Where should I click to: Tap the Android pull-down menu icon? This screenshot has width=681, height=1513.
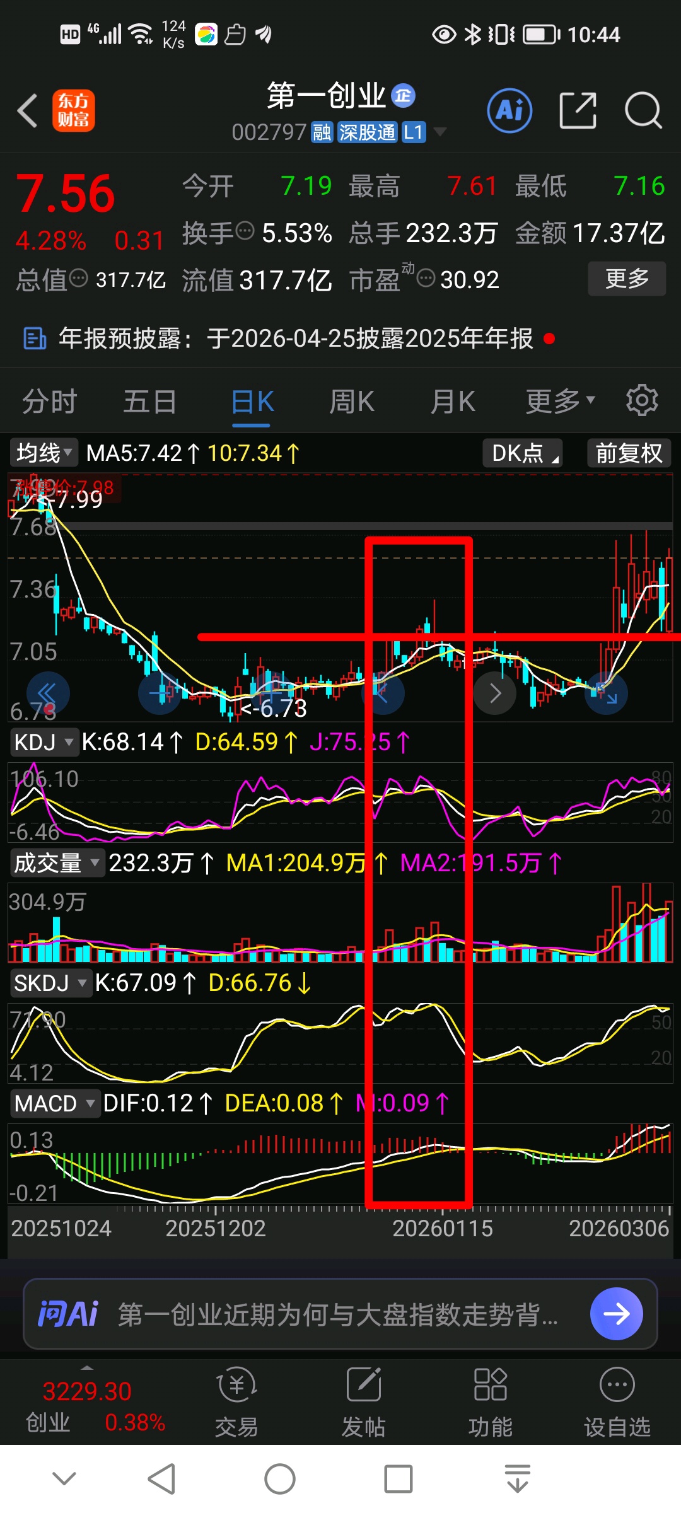click(518, 1478)
